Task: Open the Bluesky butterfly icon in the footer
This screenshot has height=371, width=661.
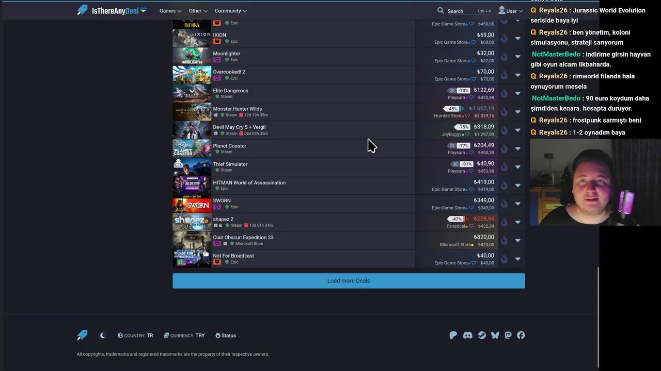Action: [495, 335]
